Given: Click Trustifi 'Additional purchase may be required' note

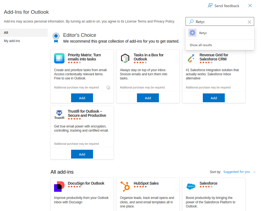Looking at the screenshot, I should point(76,144).
